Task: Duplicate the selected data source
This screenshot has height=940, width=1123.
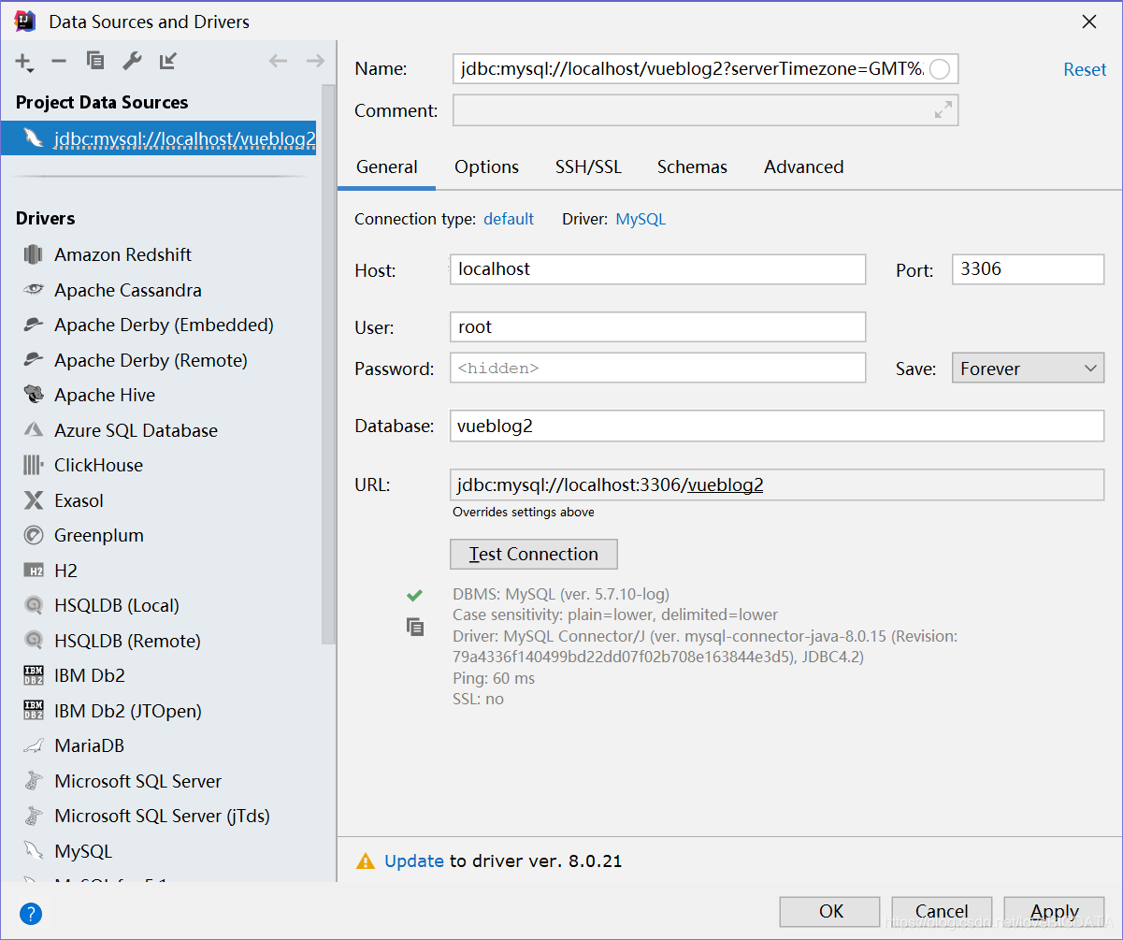Action: [x=94, y=61]
